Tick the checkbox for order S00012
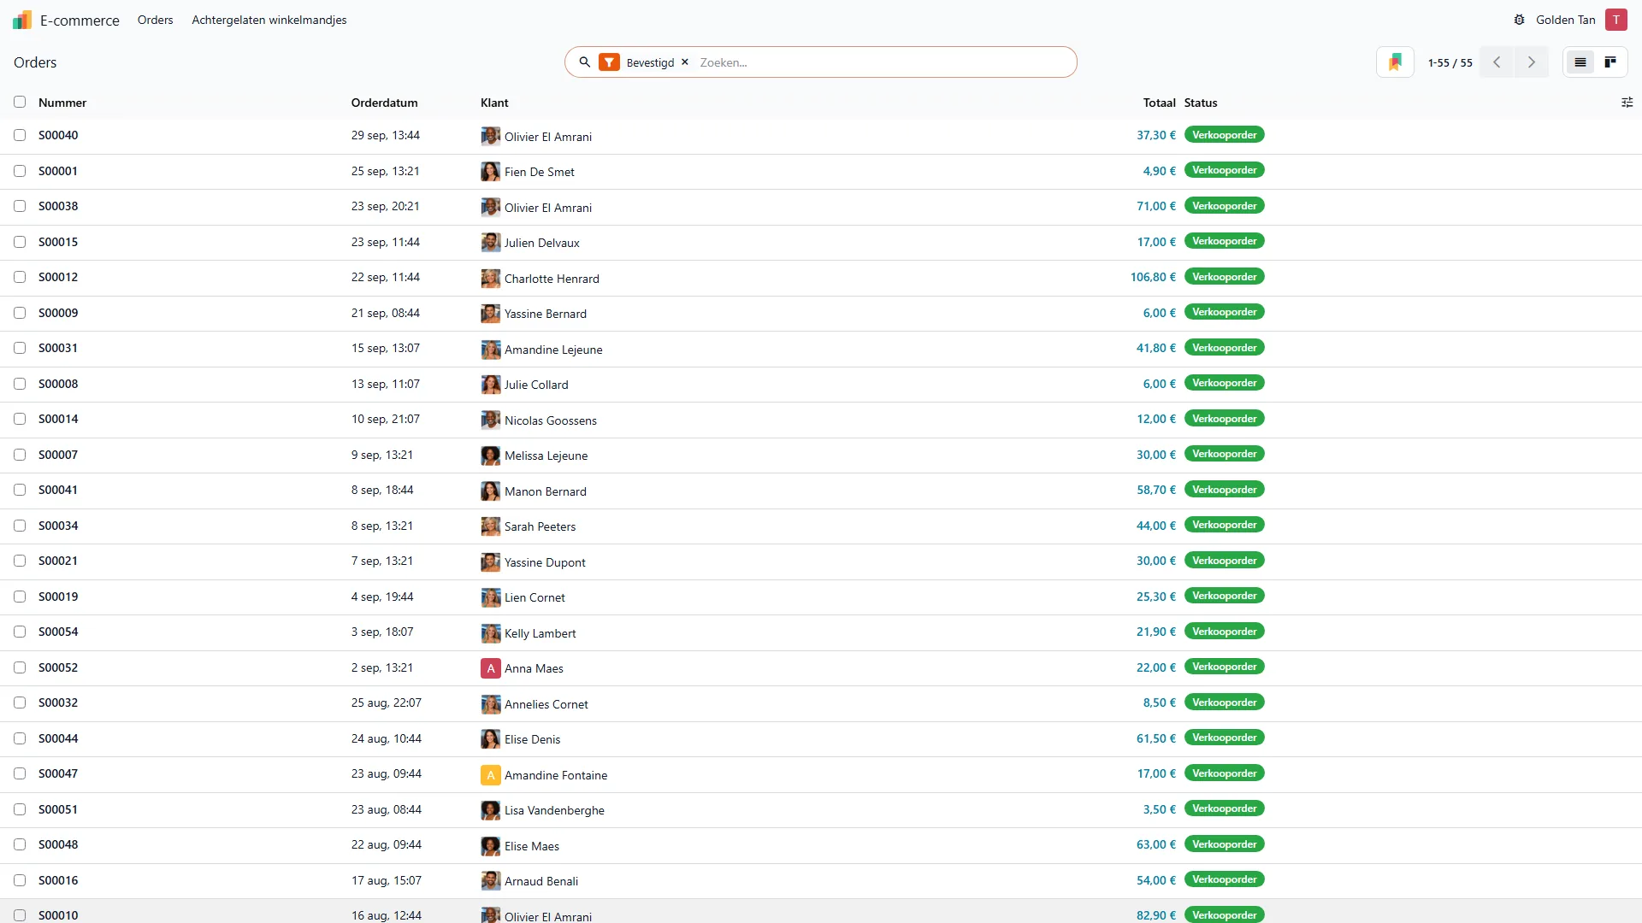Image resolution: width=1642 pixels, height=923 pixels. (20, 277)
